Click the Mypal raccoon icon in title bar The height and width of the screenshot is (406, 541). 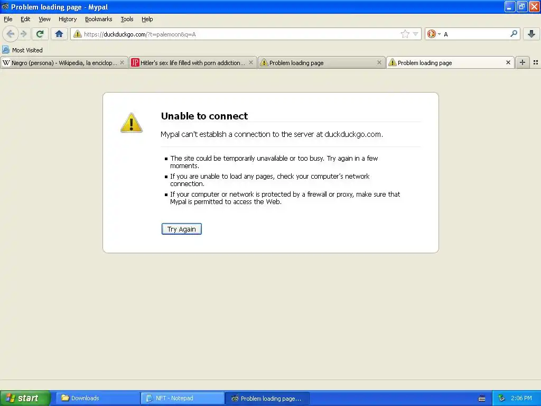coord(5,6)
